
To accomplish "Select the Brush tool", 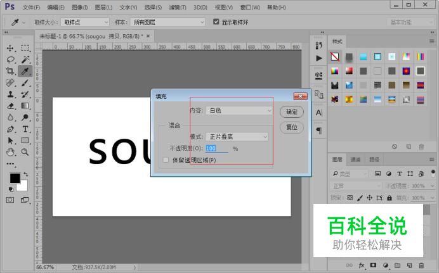I will coord(25,83).
